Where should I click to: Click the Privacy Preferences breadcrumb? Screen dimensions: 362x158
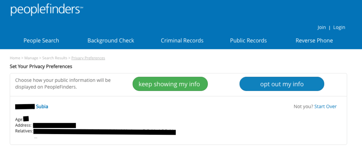(x=88, y=58)
